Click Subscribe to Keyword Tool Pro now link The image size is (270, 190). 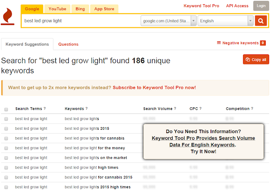154,88
